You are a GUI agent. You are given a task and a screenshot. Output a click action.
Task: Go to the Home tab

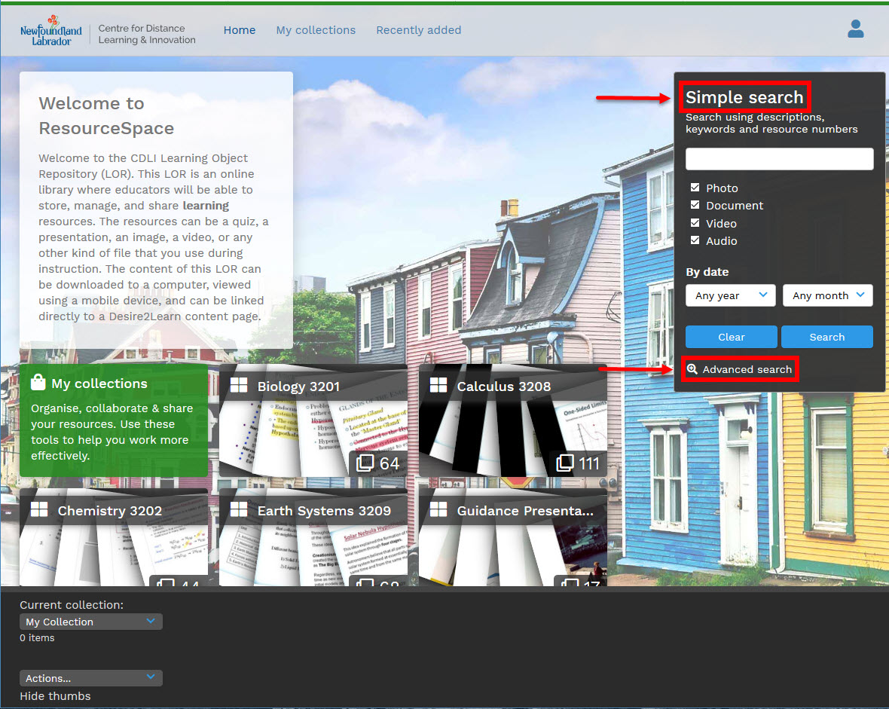pos(240,30)
